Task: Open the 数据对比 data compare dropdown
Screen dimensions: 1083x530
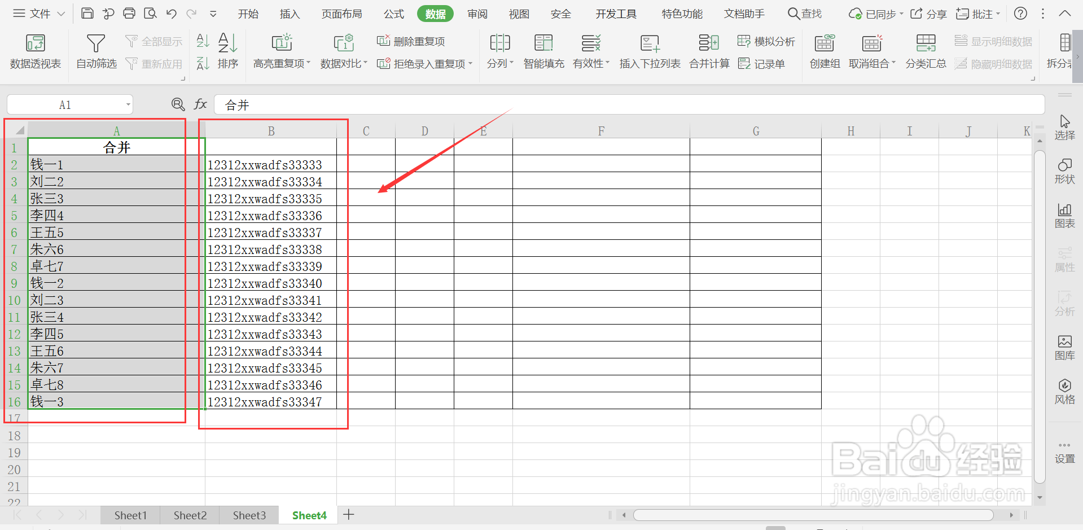Action: tap(344, 51)
